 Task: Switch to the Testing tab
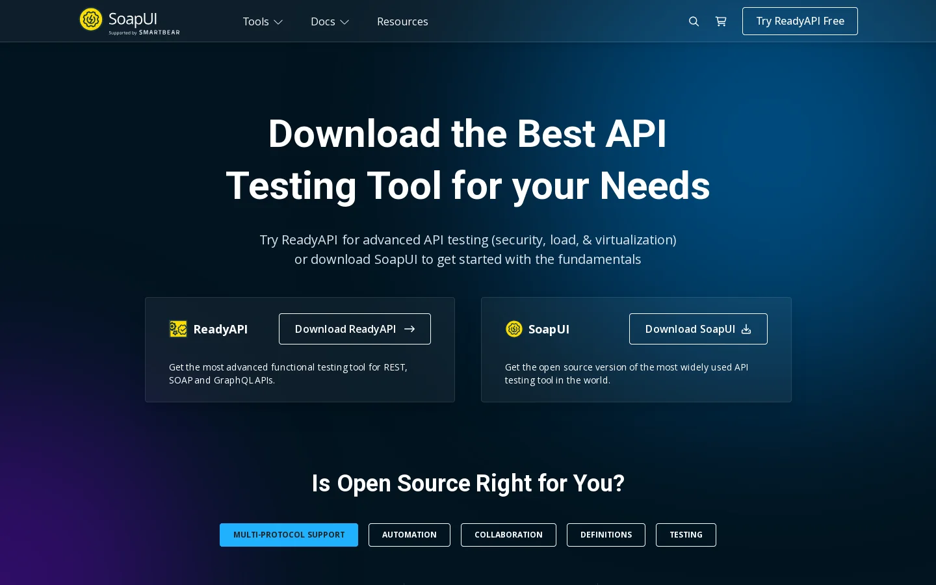pos(686,535)
